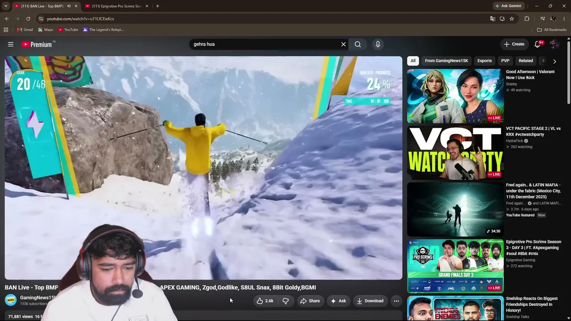Open the Create menu
Viewport: 571px width, 321px height.
pos(514,44)
